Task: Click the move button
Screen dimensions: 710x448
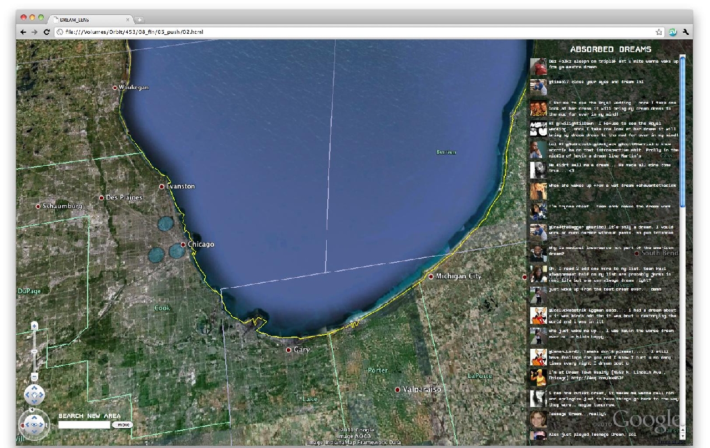Action: 123,425
